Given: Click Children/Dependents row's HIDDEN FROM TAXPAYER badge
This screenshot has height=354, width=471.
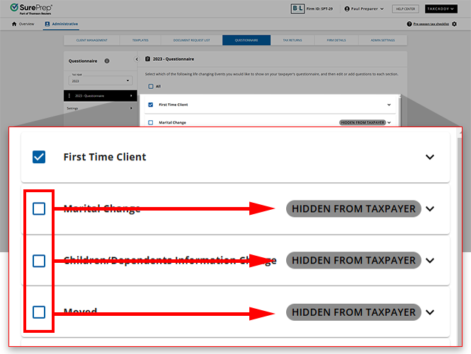Looking at the screenshot, I should tap(353, 260).
